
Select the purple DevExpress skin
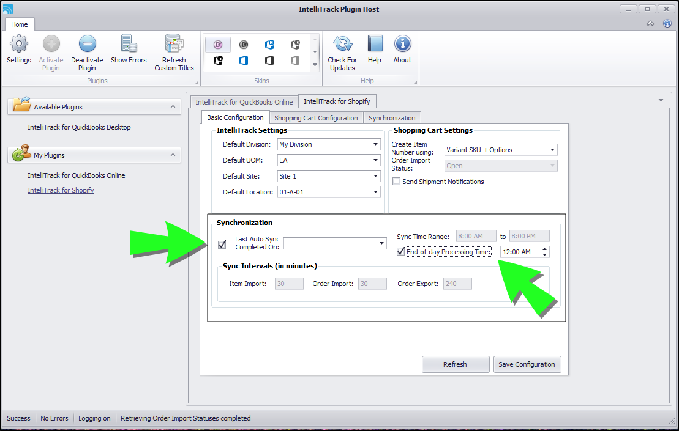(x=218, y=44)
